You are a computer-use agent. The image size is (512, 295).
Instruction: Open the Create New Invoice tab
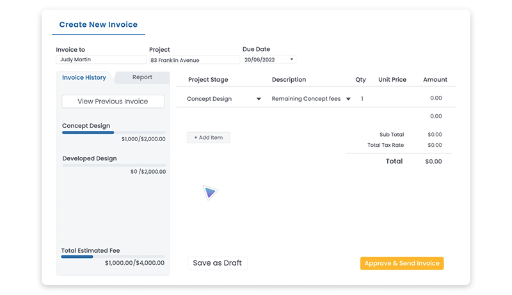pyautogui.click(x=99, y=25)
